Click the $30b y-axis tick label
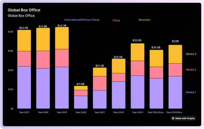The image size is (204, 129). (x=11, y=51)
